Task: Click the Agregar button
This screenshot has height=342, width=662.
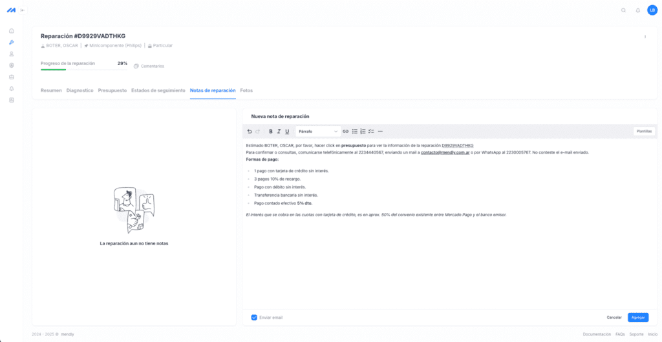Action: 637,317
